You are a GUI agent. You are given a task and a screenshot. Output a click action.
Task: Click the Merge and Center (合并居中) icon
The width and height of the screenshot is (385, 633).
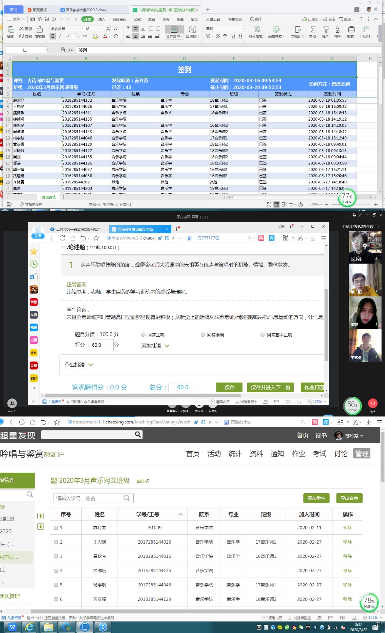[x=174, y=30]
